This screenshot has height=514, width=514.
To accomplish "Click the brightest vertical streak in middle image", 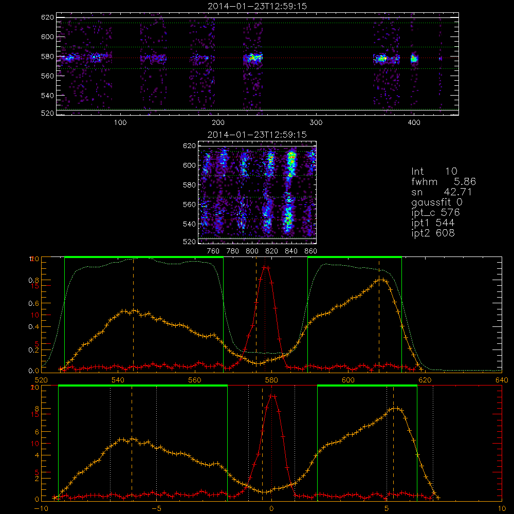I will click(289, 192).
